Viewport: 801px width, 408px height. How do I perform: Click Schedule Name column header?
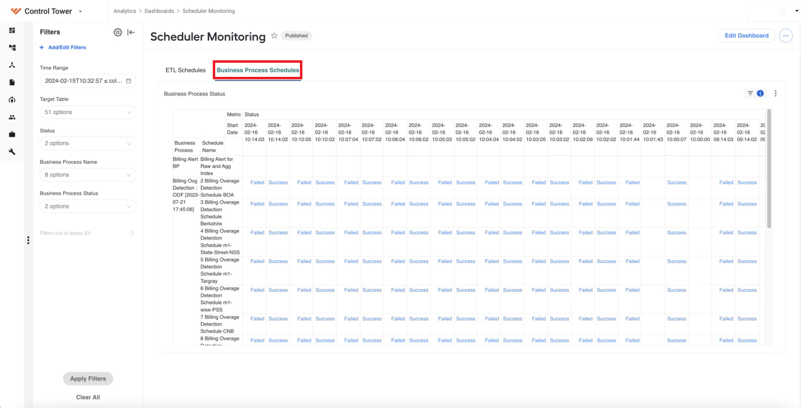pos(213,146)
